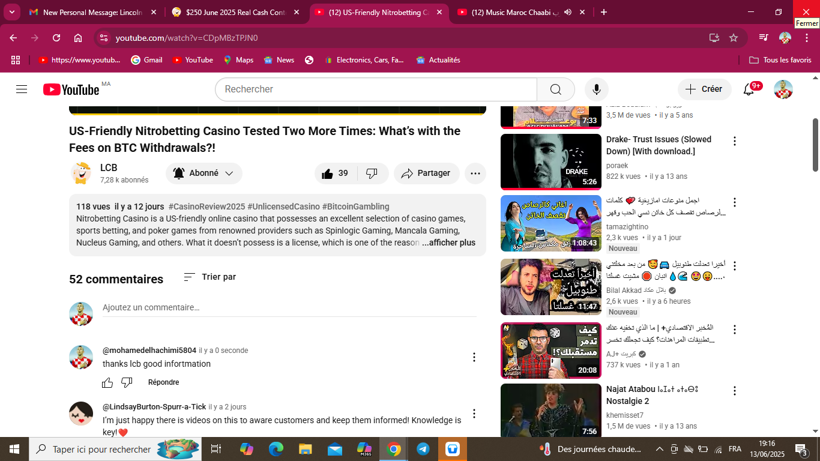Click the Créer button

coord(705,89)
